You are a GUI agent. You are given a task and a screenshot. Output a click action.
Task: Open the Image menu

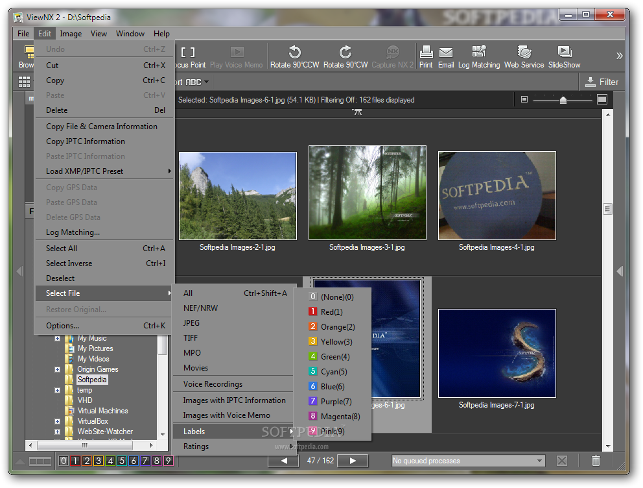click(71, 34)
